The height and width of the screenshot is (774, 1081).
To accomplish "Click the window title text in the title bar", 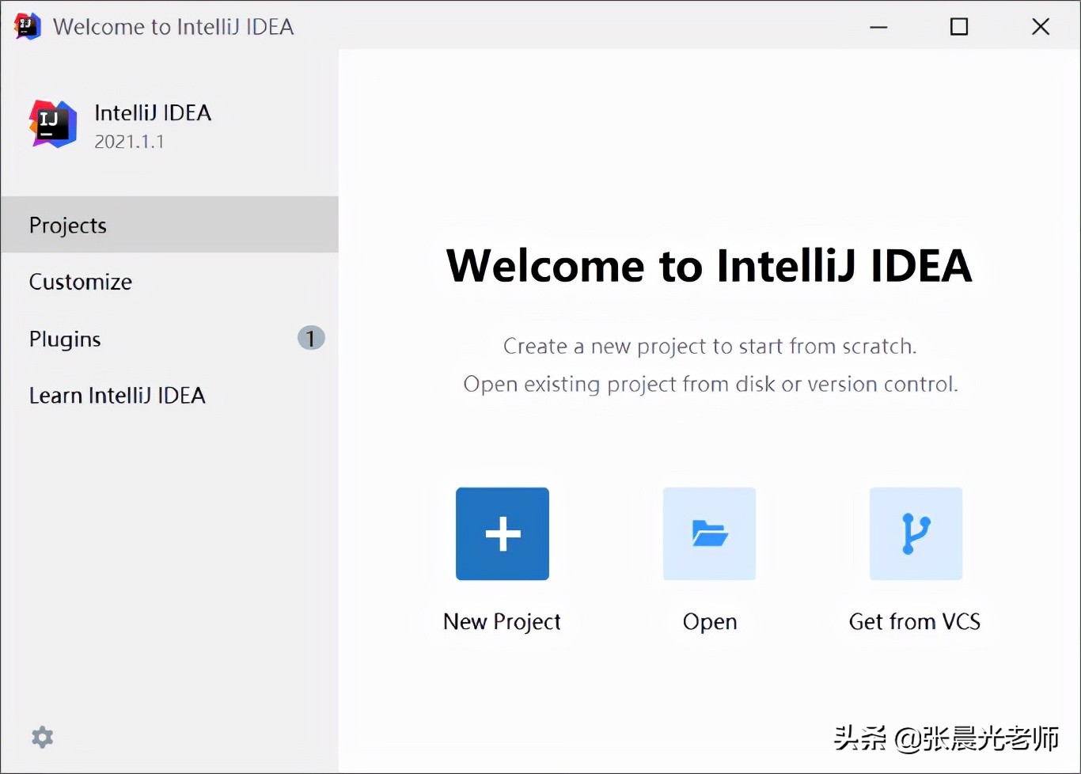I will [173, 27].
